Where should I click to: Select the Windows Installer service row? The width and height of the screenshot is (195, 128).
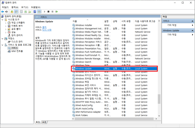coord(115,25)
